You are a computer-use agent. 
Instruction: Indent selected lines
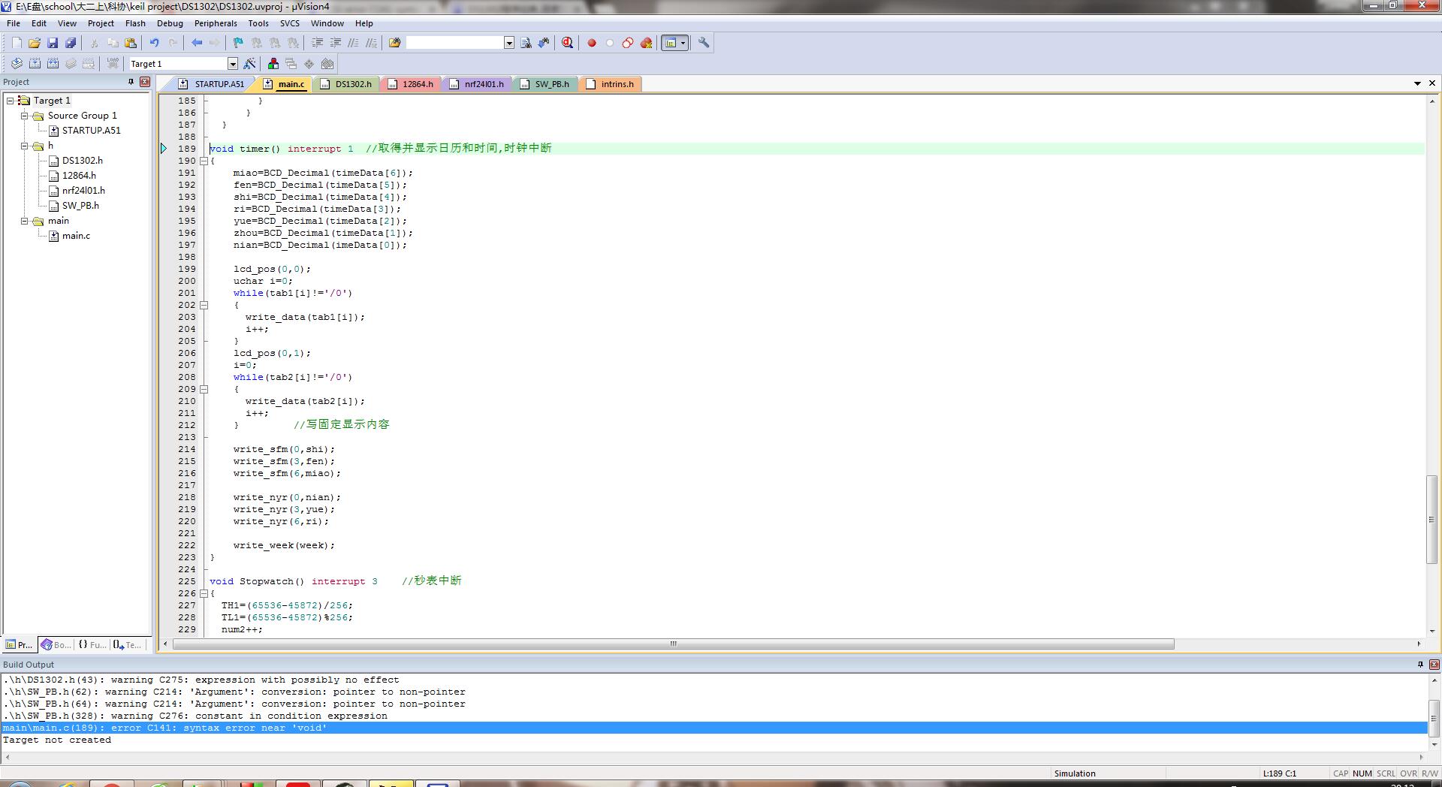317,43
